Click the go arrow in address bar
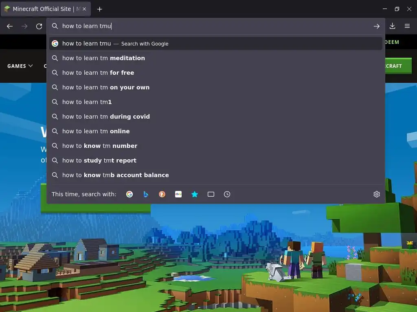The width and height of the screenshot is (417, 312). tap(376, 26)
